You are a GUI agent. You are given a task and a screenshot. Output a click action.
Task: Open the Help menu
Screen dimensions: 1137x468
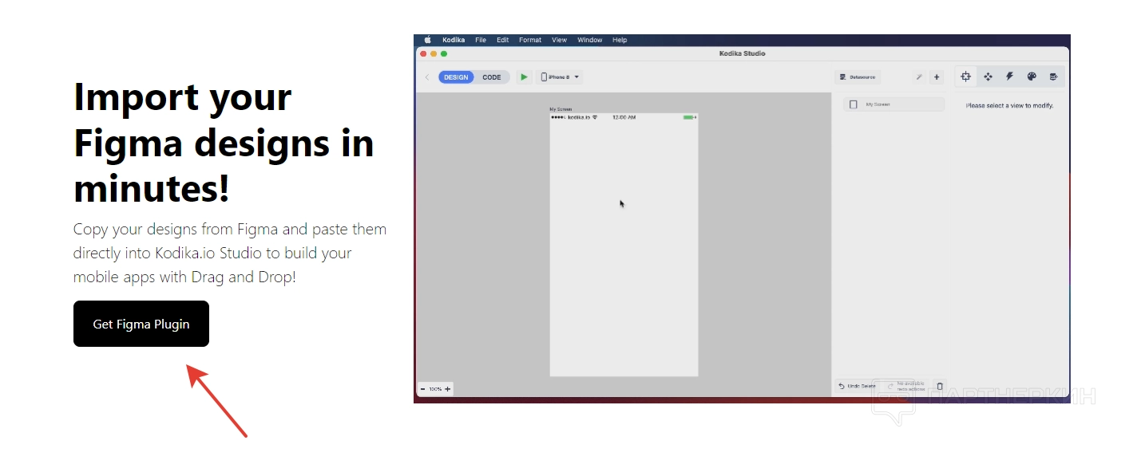tap(620, 40)
